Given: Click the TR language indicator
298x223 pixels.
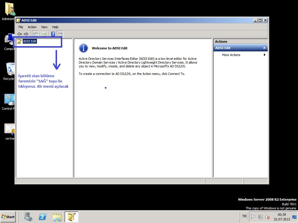Looking at the screenshot, I should 244,216.
